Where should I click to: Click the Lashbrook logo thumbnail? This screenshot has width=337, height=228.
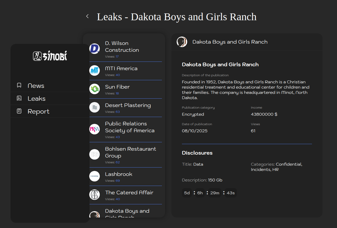point(95,176)
